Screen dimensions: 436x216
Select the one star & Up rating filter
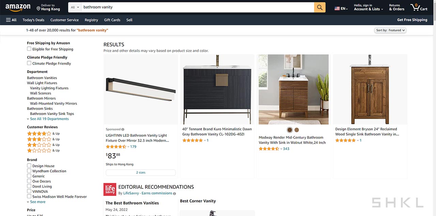click(43, 150)
